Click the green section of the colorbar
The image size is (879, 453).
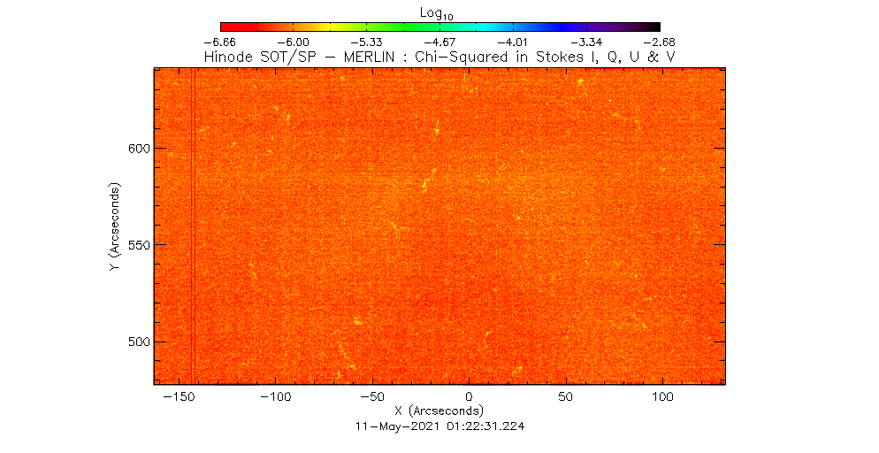click(389, 27)
